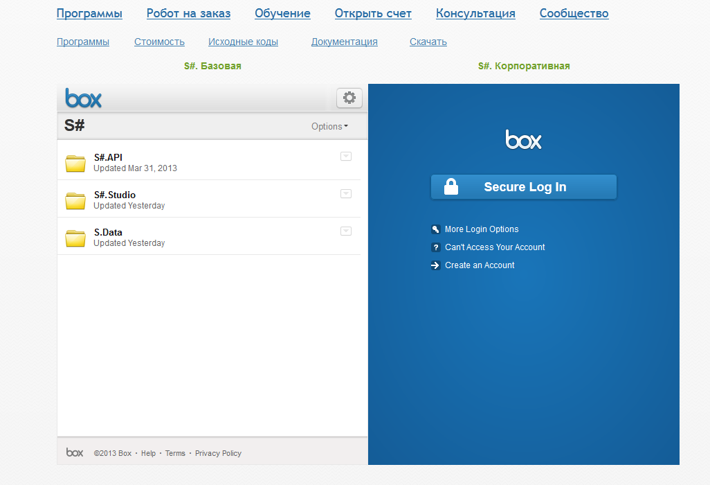Click Can't Access Your Account link
Screen dimensions: 710x485
coord(495,247)
